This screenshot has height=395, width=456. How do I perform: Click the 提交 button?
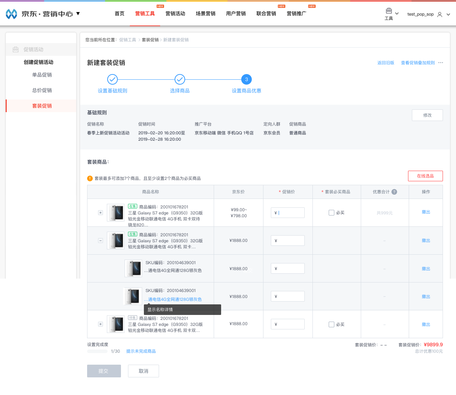pyautogui.click(x=104, y=371)
